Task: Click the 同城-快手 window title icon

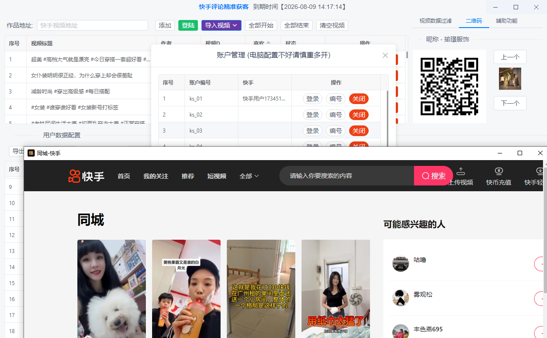Action: click(31, 153)
